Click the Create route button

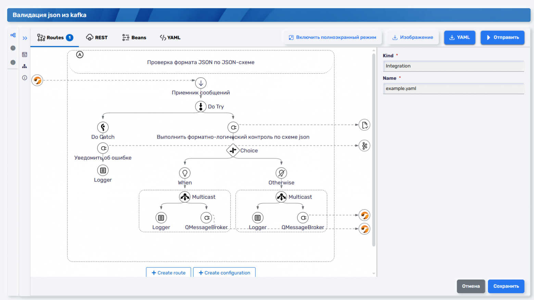[x=168, y=273]
